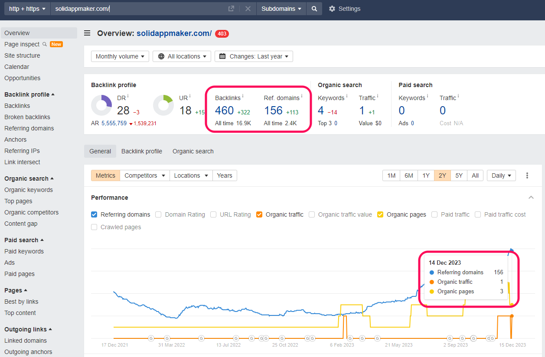545x357 pixels.
Task: Enable Crawled pages checkbox
Action: [94, 227]
